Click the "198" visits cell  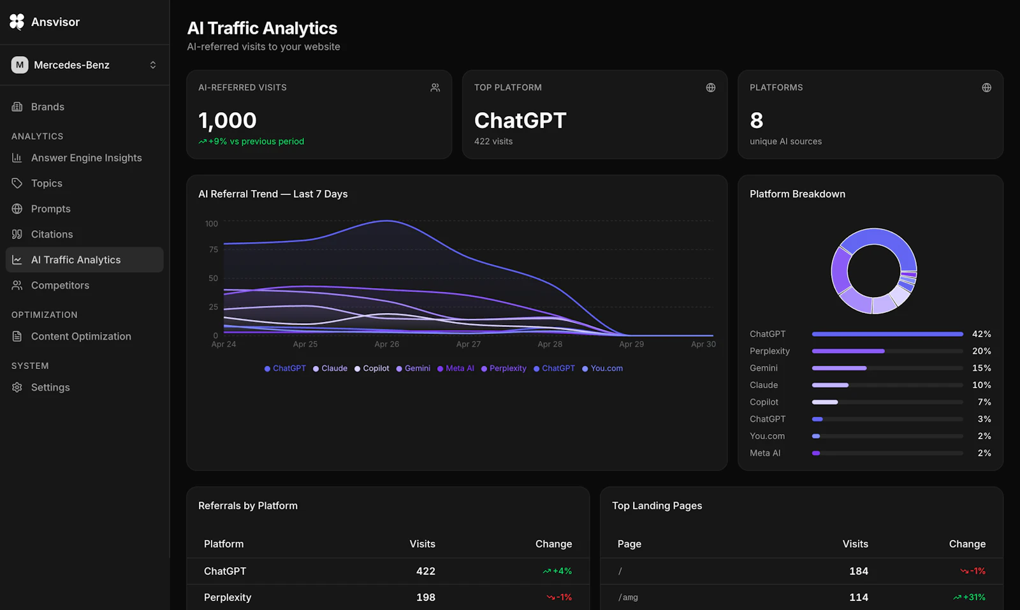click(426, 597)
